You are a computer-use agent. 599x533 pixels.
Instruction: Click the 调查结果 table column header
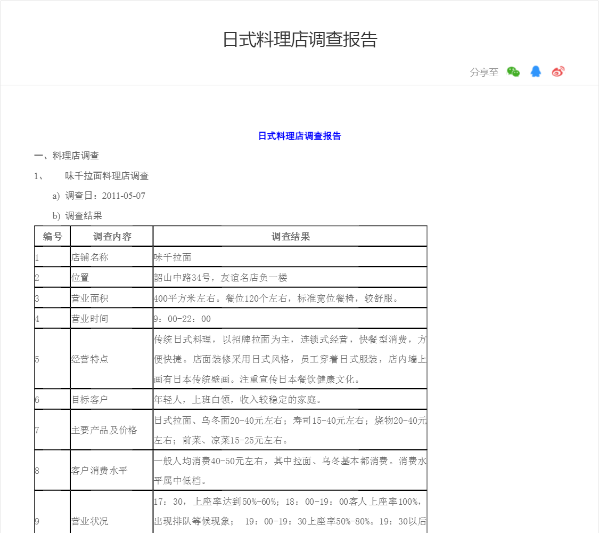click(x=290, y=236)
